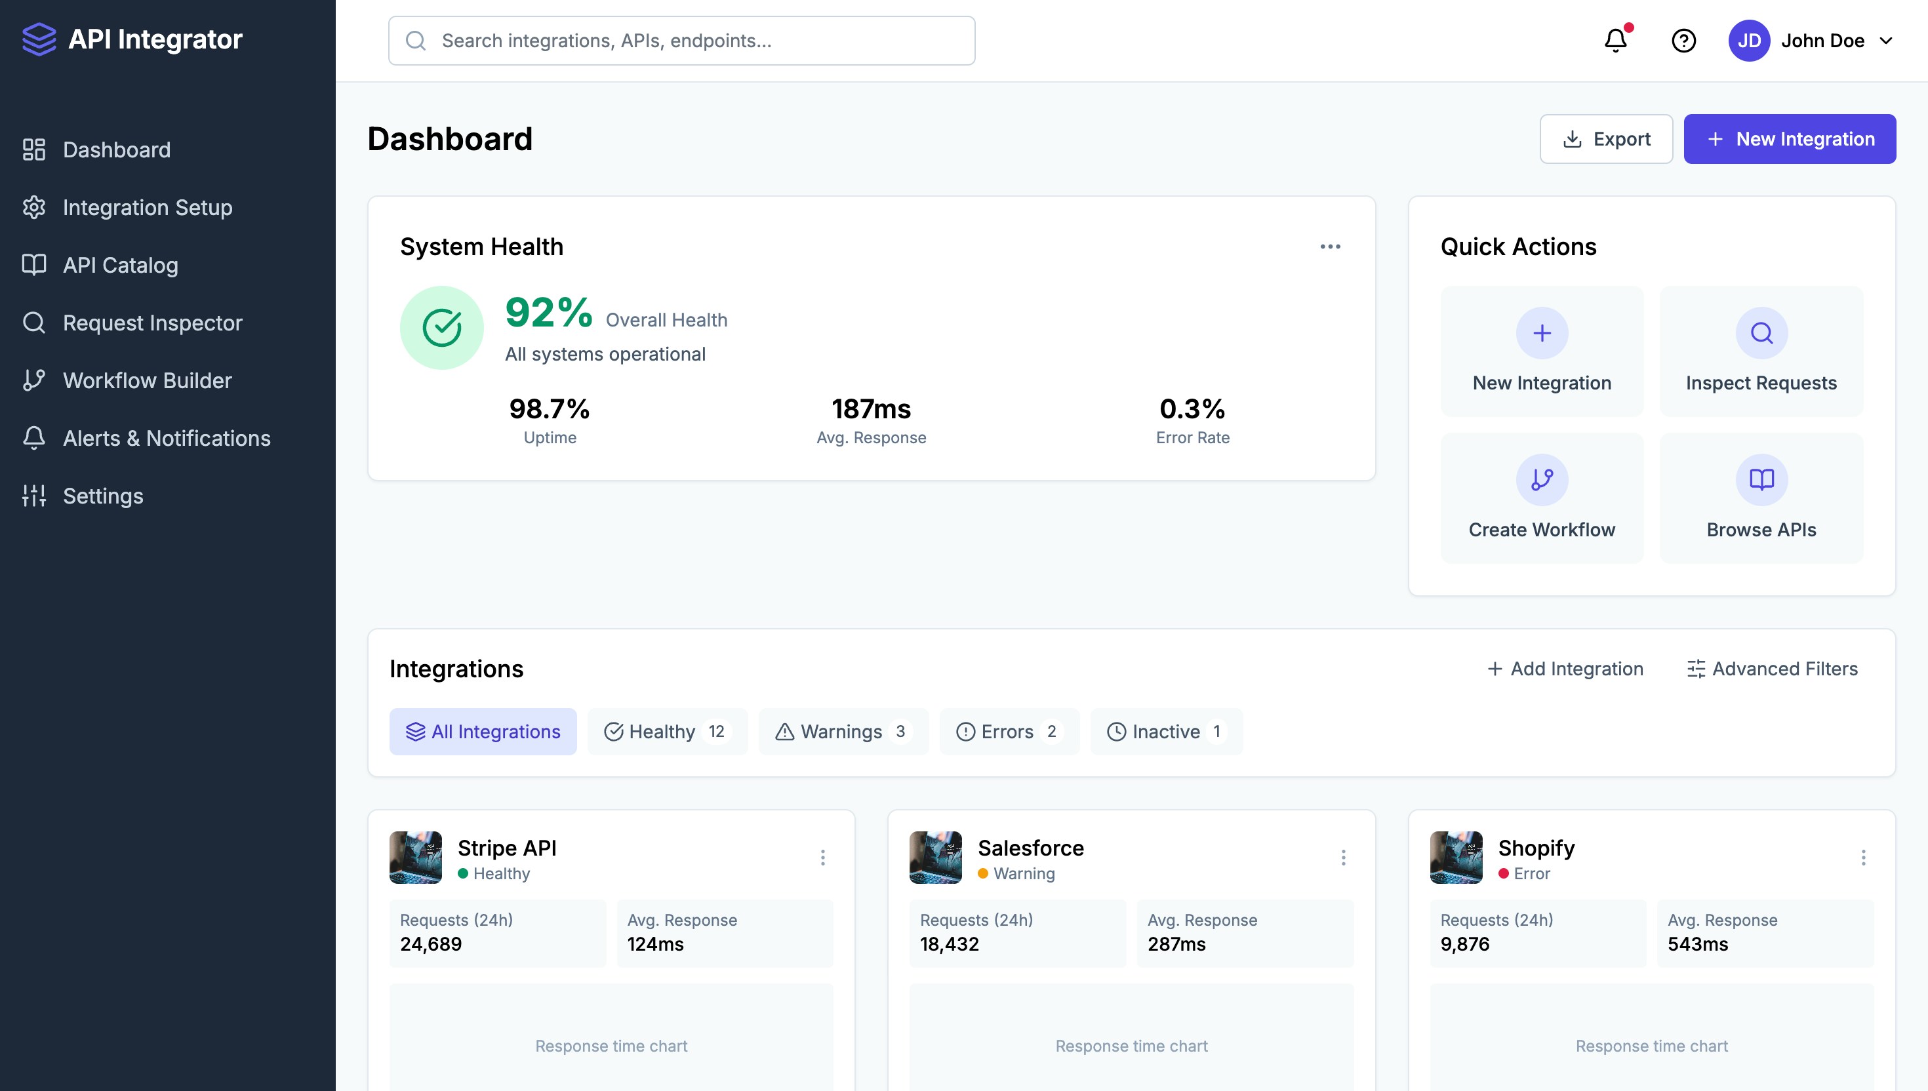Click the Export button
The height and width of the screenshot is (1091, 1928).
pyautogui.click(x=1606, y=140)
